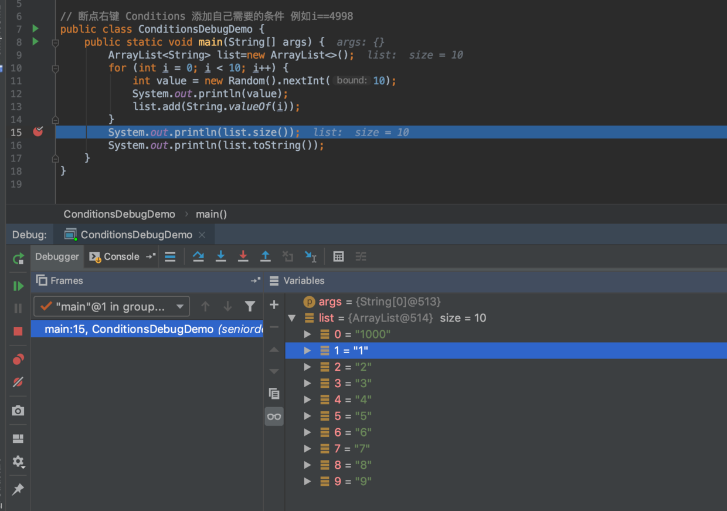
Task: Click the Trace Current Stream Chain icon
Action: click(x=361, y=256)
